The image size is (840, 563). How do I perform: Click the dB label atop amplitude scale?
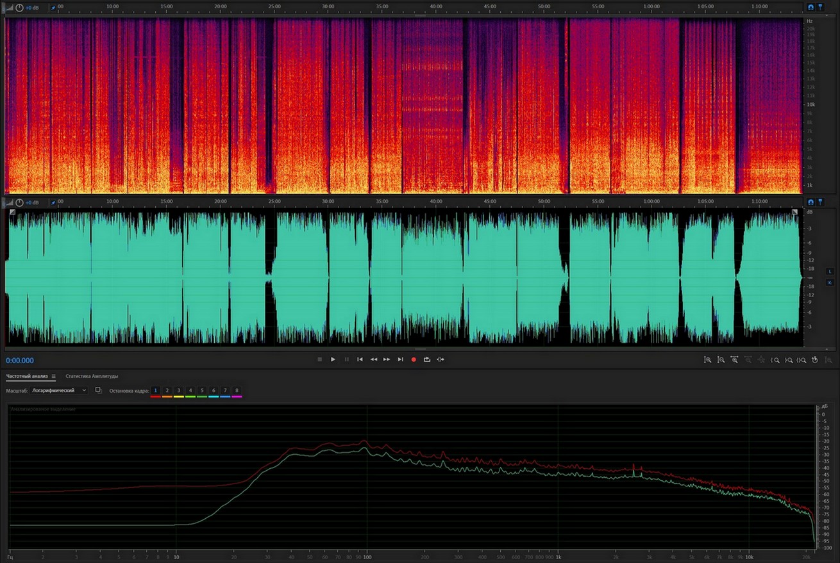click(809, 212)
